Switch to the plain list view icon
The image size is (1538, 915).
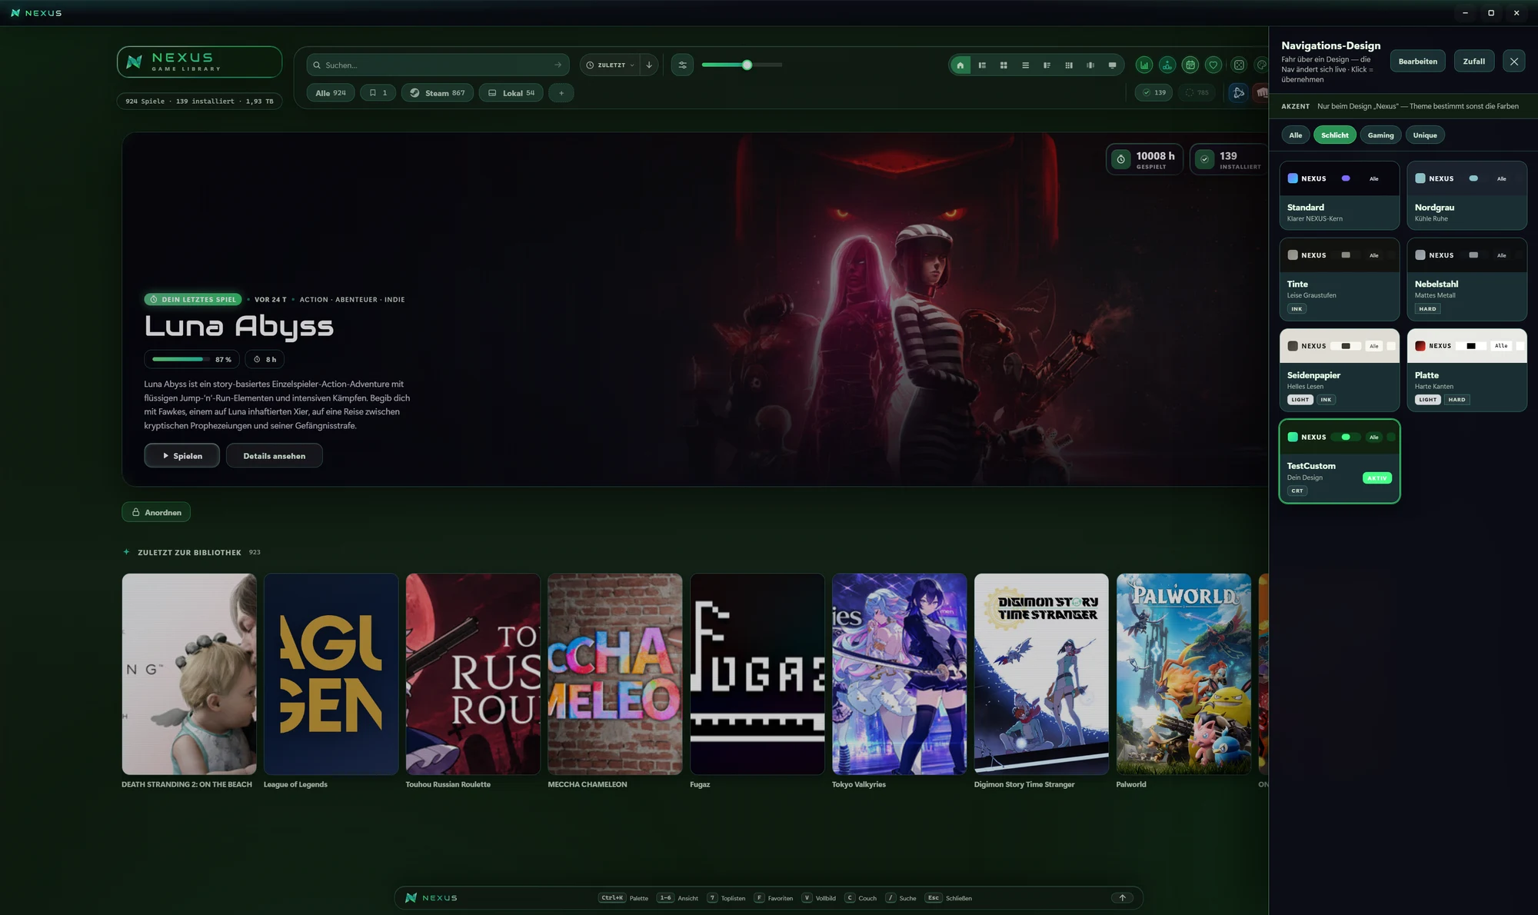(1025, 65)
